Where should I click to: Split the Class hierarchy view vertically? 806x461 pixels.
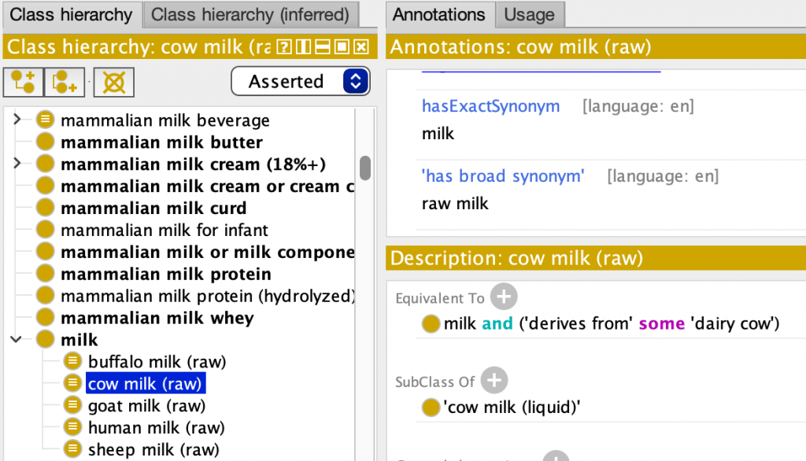(303, 47)
